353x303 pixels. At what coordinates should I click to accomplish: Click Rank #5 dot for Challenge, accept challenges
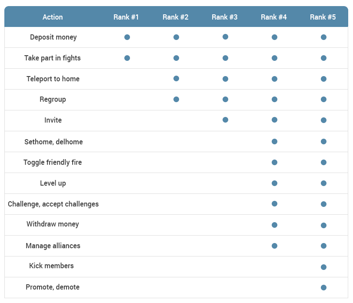(x=323, y=204)
